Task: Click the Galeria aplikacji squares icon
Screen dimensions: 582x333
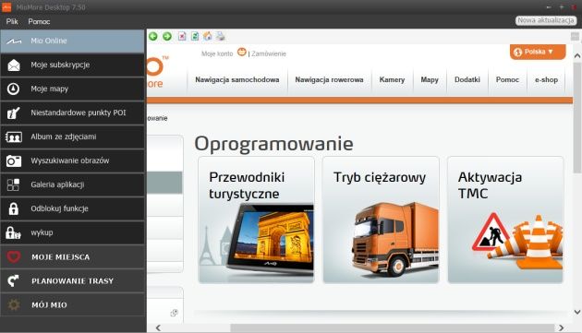Action: [13, 184]
